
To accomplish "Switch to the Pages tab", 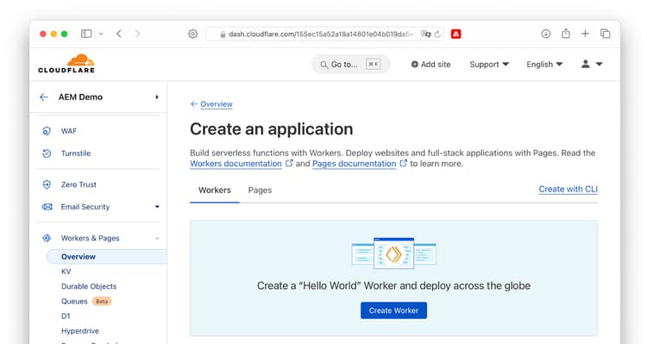I will (260, 191).
